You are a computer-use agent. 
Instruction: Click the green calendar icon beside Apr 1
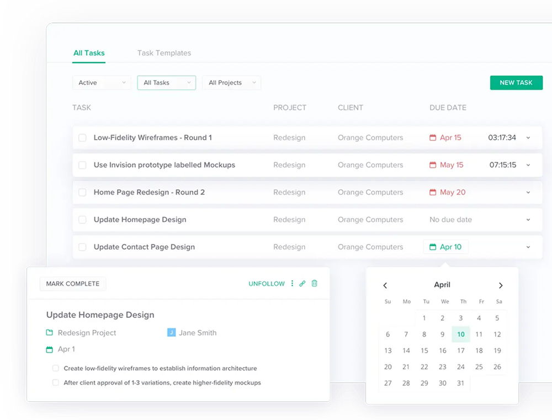tap(50, 349)
